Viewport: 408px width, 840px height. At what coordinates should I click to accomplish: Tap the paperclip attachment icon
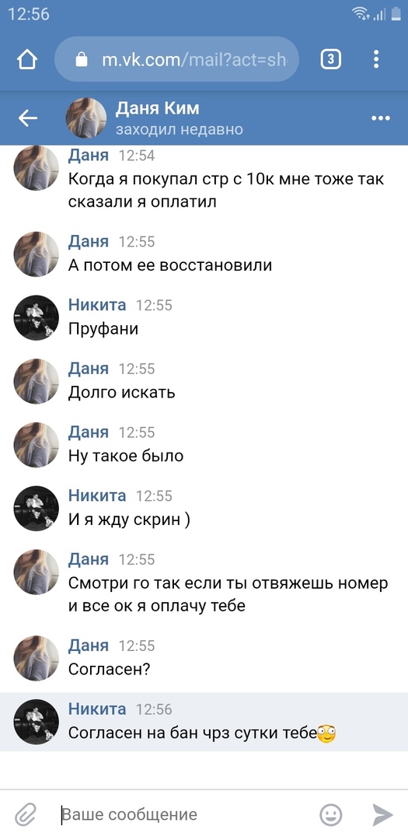[25, 815]
